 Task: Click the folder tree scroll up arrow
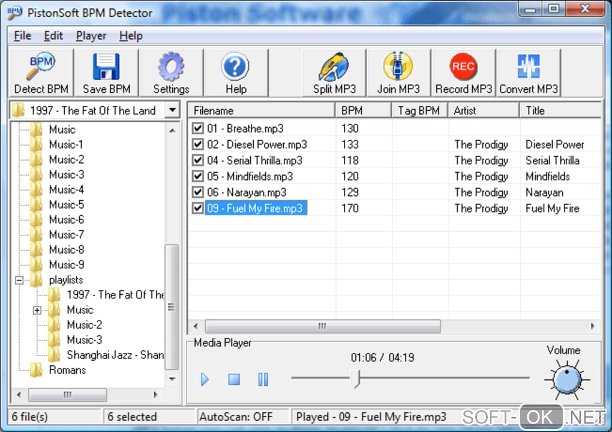pyautogui.click(x=172, y=131)
